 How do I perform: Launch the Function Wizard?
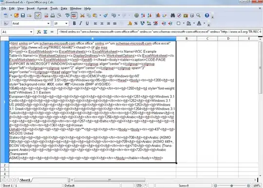(39, 31)
